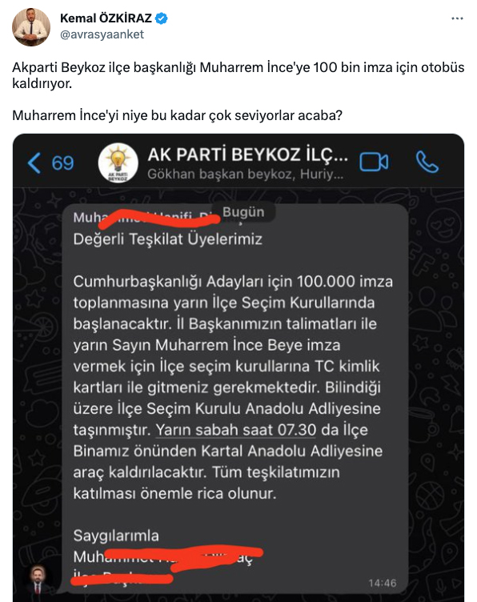Open the AK Parti Beykoz group avatar
The height and width of the screenshot is (602, 477).
coord(118,163)
